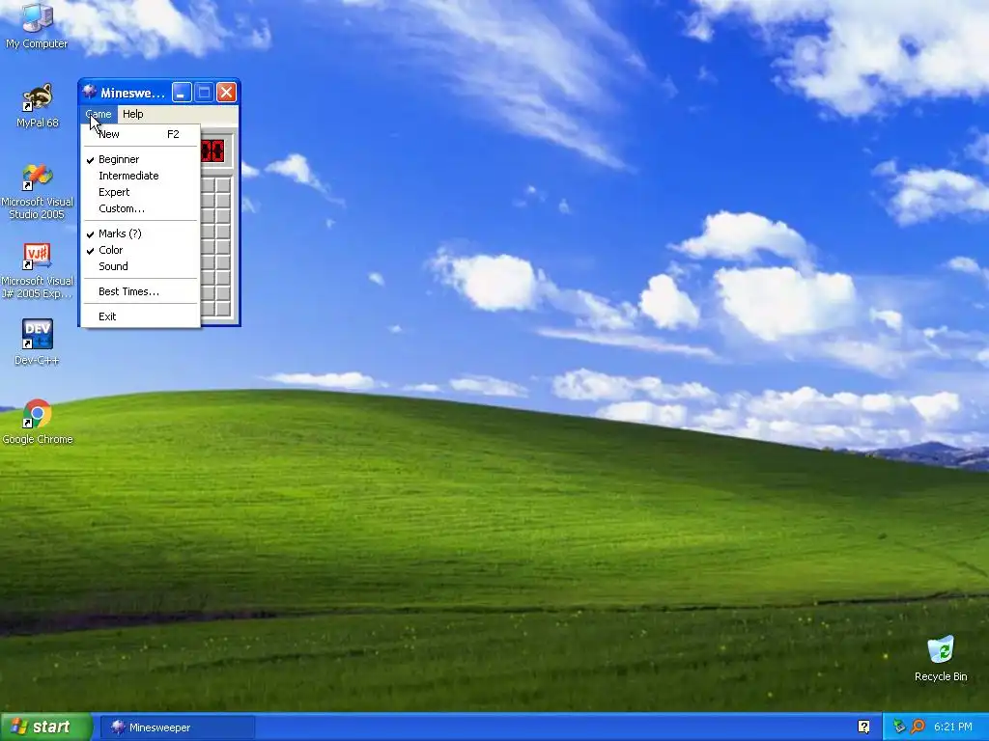
Task: Select Google Chrome desktop icon
Action: pyautogui.click(x=38, y=422)
